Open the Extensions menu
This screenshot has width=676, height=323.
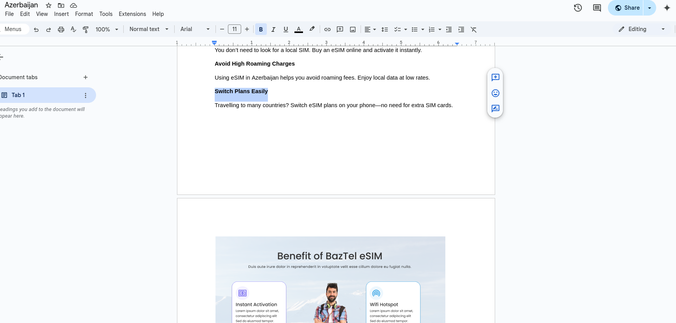[x=132, y=14]
